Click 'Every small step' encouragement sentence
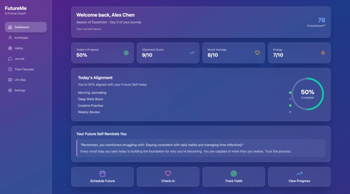This screenshot has width=350, height=194. coord(186,151)
